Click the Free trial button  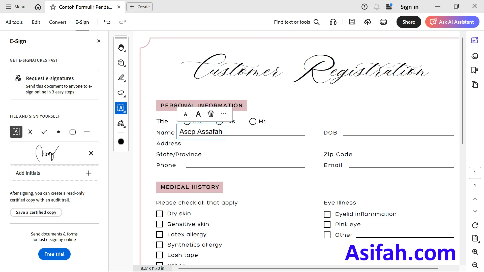(x=54, y=254)
